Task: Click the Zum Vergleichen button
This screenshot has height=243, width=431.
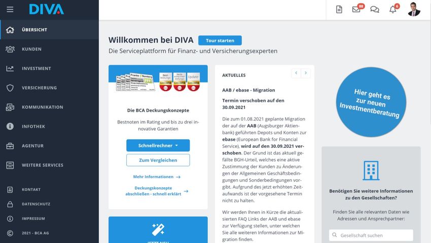Action: click(x=158, y=160)
